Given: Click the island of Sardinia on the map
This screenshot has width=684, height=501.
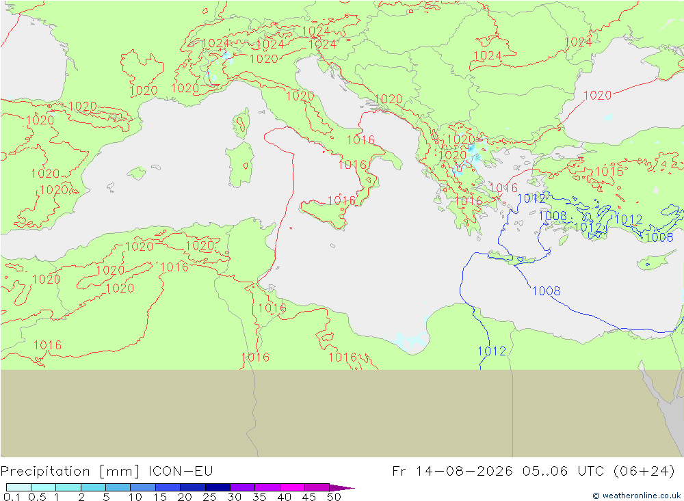Looking at the screenshot, I should [239, 165].
